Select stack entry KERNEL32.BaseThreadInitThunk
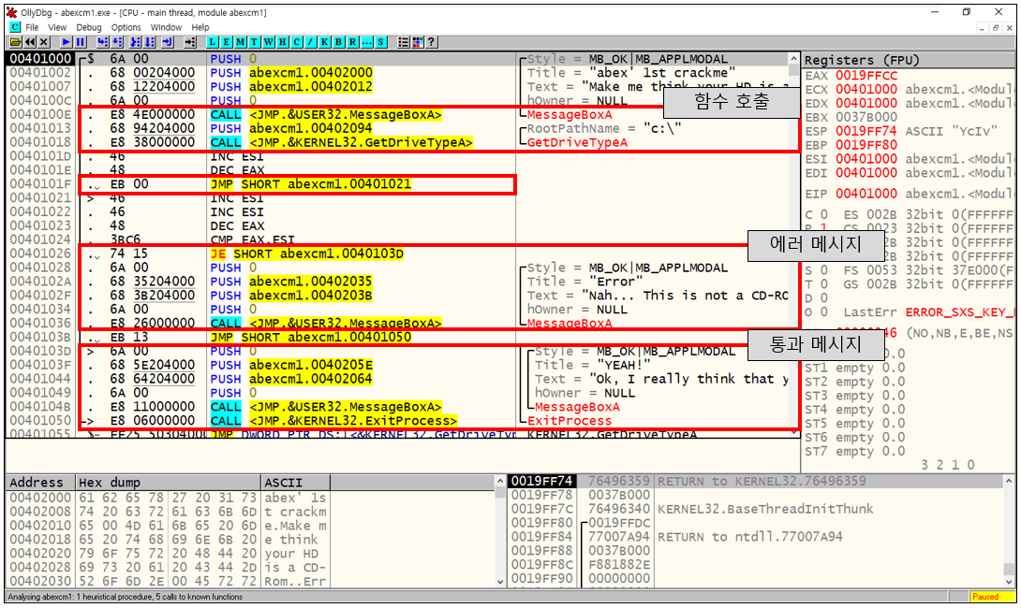 click(755, 509)
